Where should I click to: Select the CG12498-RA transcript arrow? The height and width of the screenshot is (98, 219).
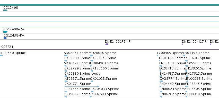coord(5,32)
